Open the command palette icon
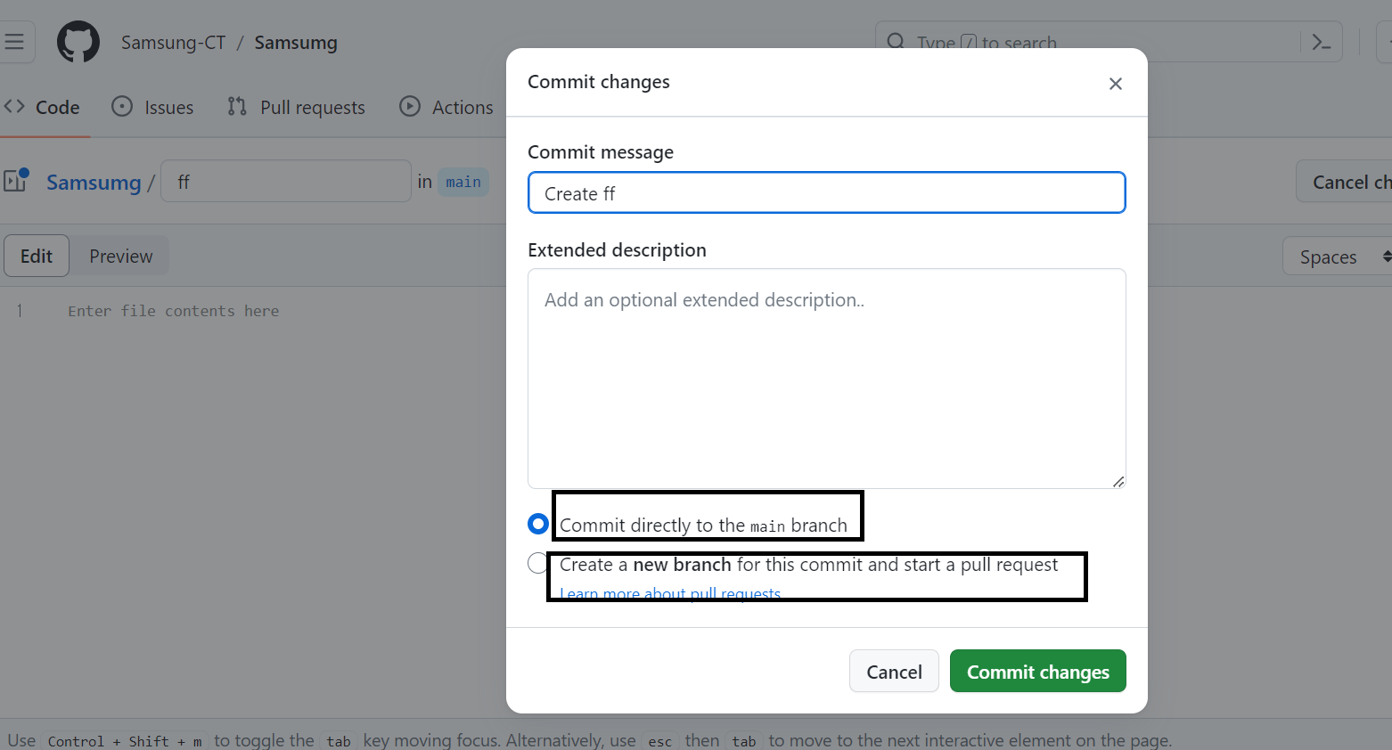The height and width of the screenshot is (750, 1392). click(x=1322, y=42)
